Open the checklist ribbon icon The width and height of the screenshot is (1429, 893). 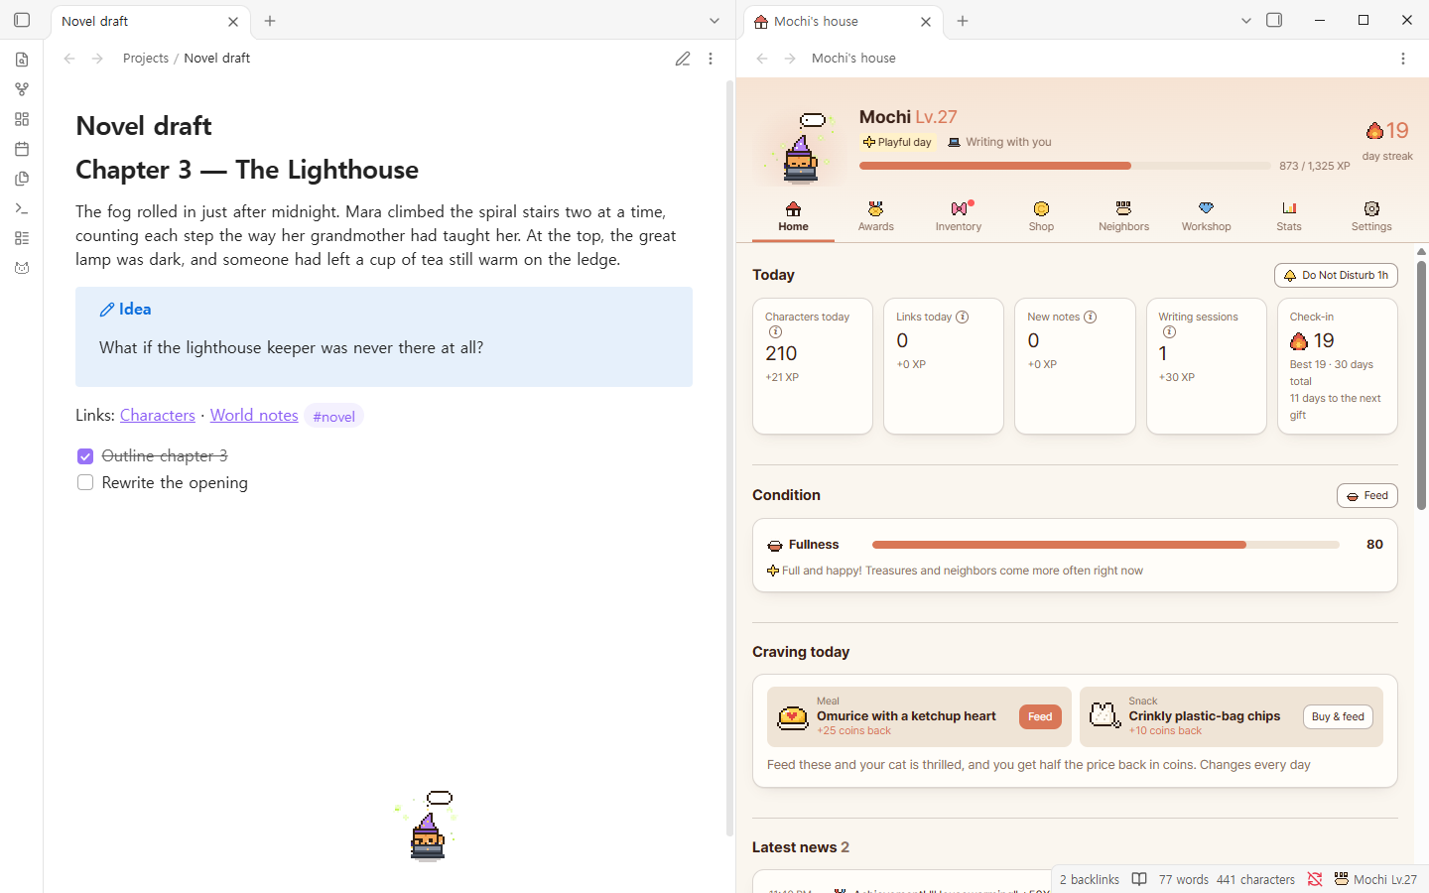(x=22, y=238)
